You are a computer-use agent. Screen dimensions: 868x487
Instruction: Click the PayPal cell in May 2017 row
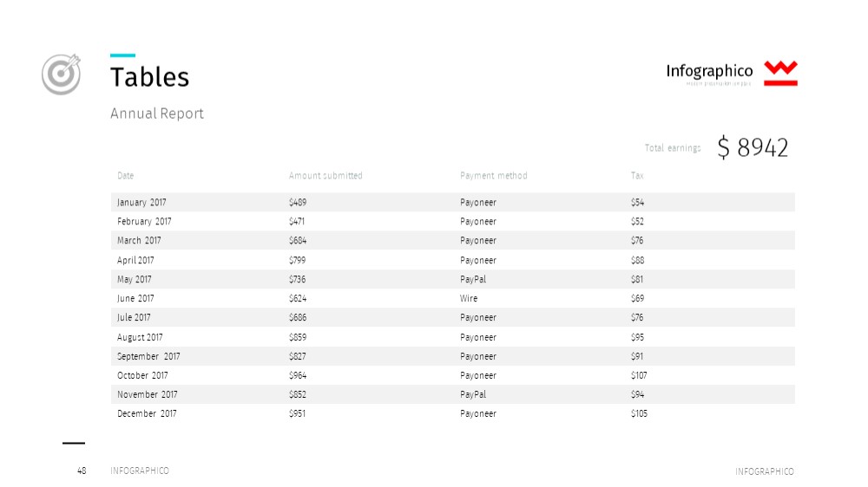(473, 279)
